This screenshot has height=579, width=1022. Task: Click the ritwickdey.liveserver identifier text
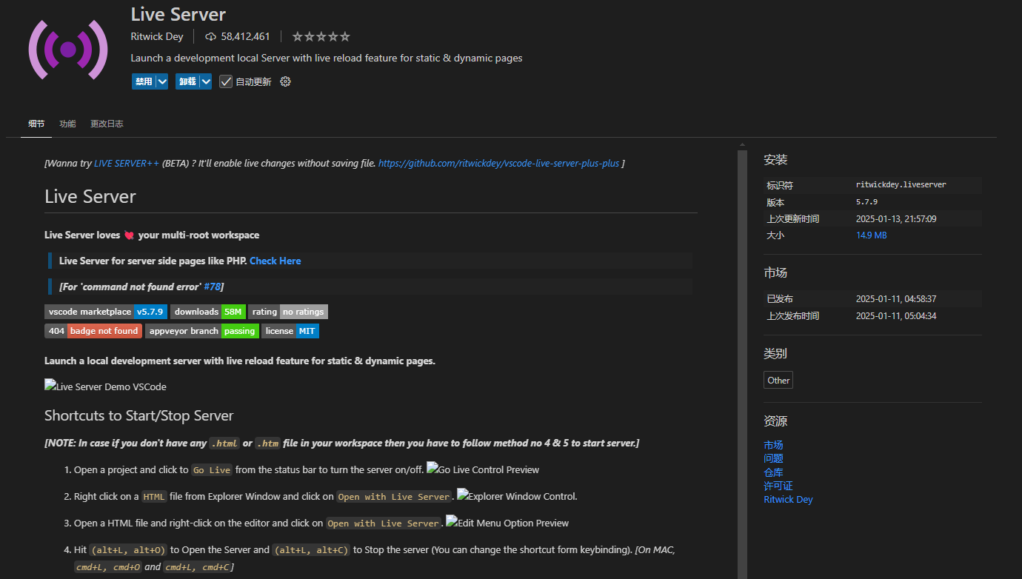point(901,184)
